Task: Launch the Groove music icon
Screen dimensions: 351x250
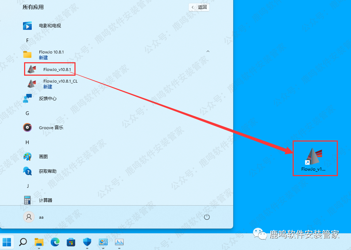Action: (27, 127)
